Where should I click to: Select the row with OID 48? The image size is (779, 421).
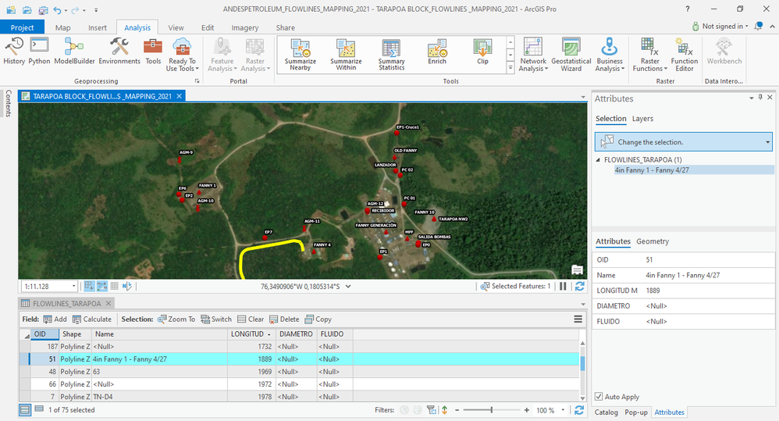pyautogui.click(x=23, y=372)
